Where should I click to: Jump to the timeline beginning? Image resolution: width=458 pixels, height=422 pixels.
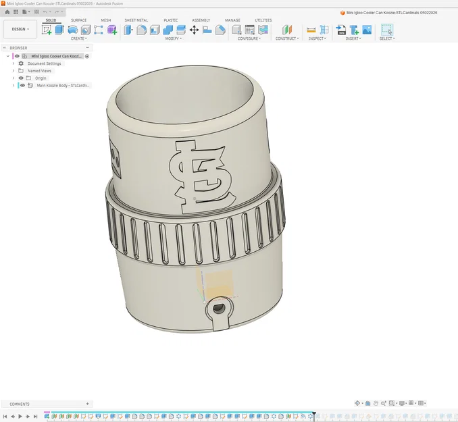5,417
